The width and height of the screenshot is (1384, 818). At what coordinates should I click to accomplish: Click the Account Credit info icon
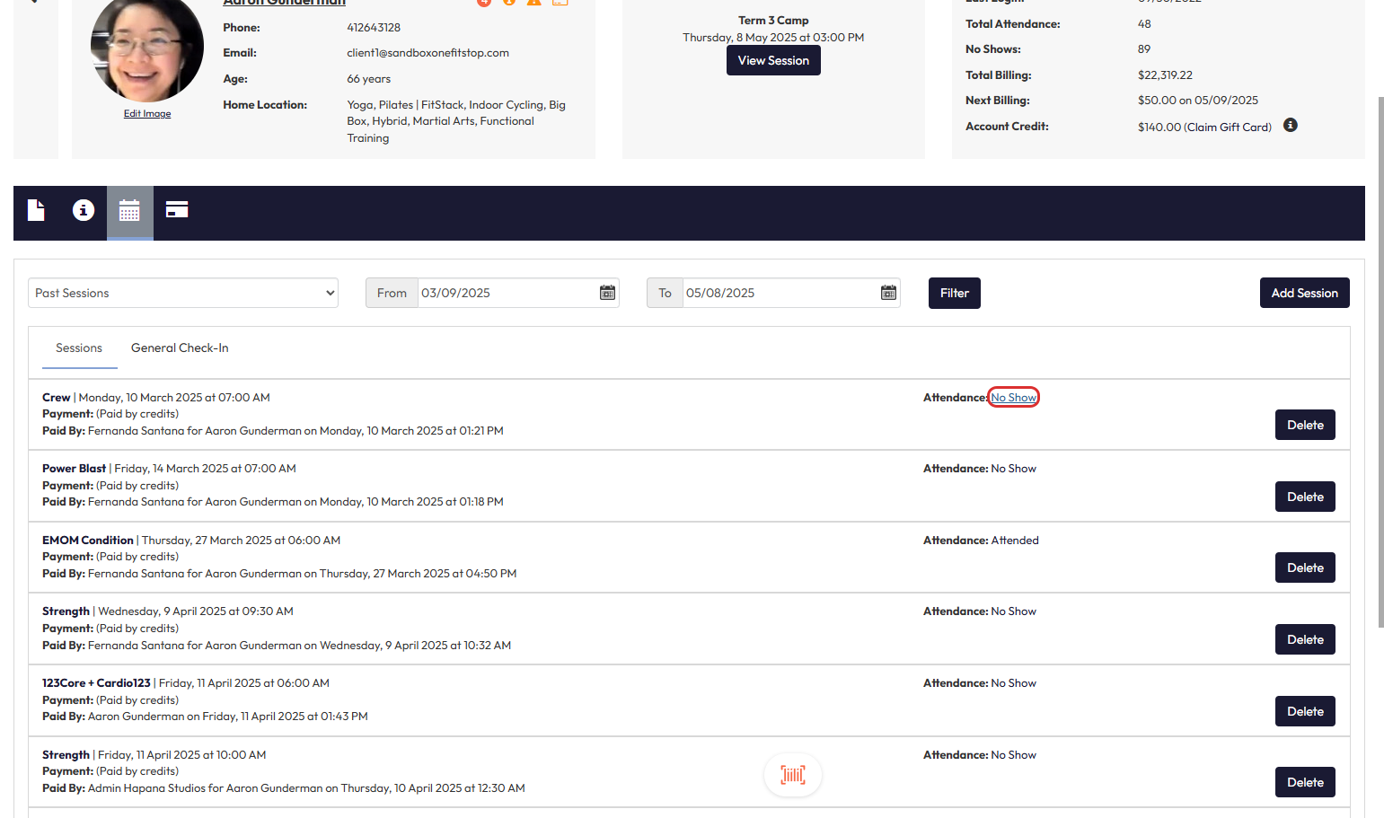coord(1290,126)
